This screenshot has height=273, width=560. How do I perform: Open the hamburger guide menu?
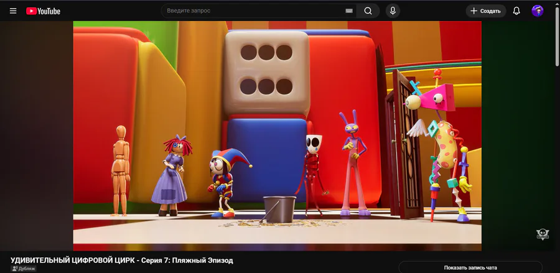[x=13, y=11]
